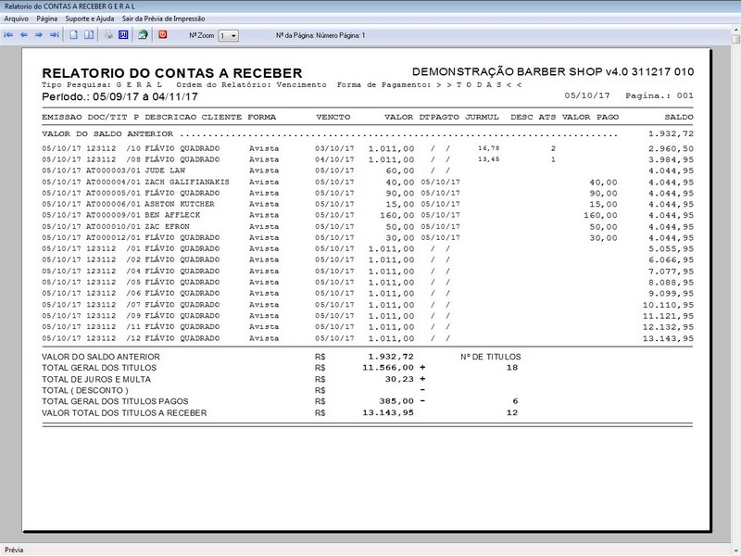The image size is (741, 556).
Task: Click the red power exit icon
Action: pos(163,34)
